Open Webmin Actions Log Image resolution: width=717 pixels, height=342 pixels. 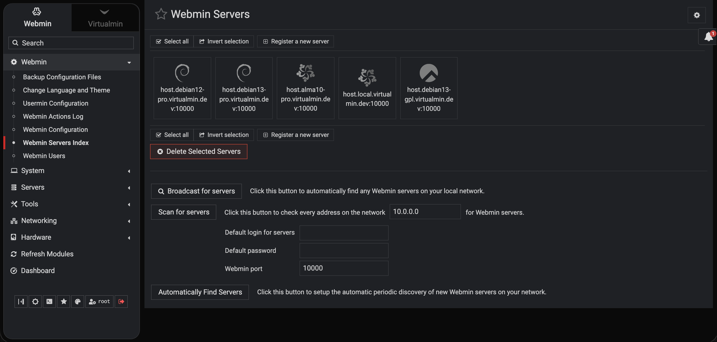53,116
